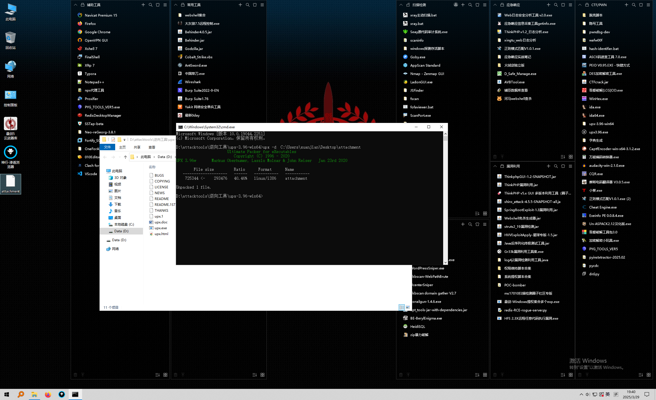Viewport: 656px width, 400px height.
Task: Launch Wireshark from the 常用工具 panel
Action: coord(193,82)
